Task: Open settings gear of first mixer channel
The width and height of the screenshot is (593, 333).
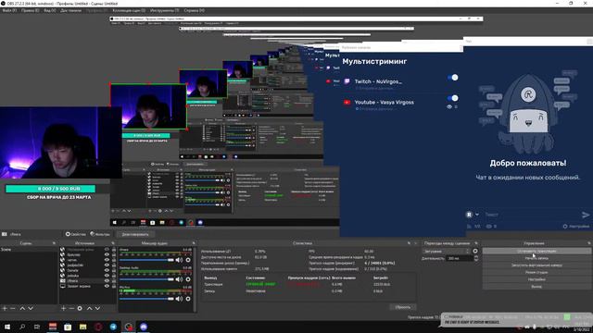Action: 188,260
